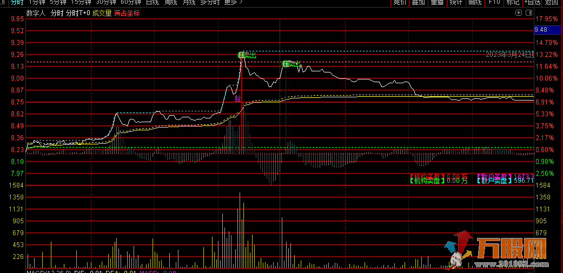Toggle the 叠加 overlay option

[x=418, y=3]
